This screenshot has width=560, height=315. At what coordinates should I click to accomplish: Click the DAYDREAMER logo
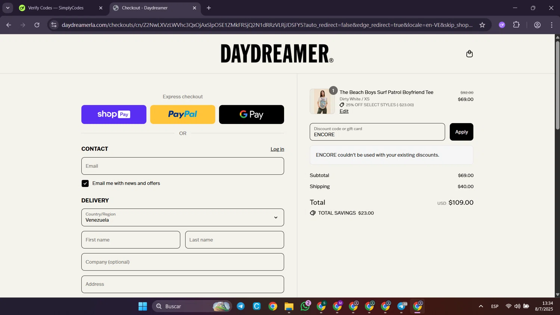click(277, 53)
